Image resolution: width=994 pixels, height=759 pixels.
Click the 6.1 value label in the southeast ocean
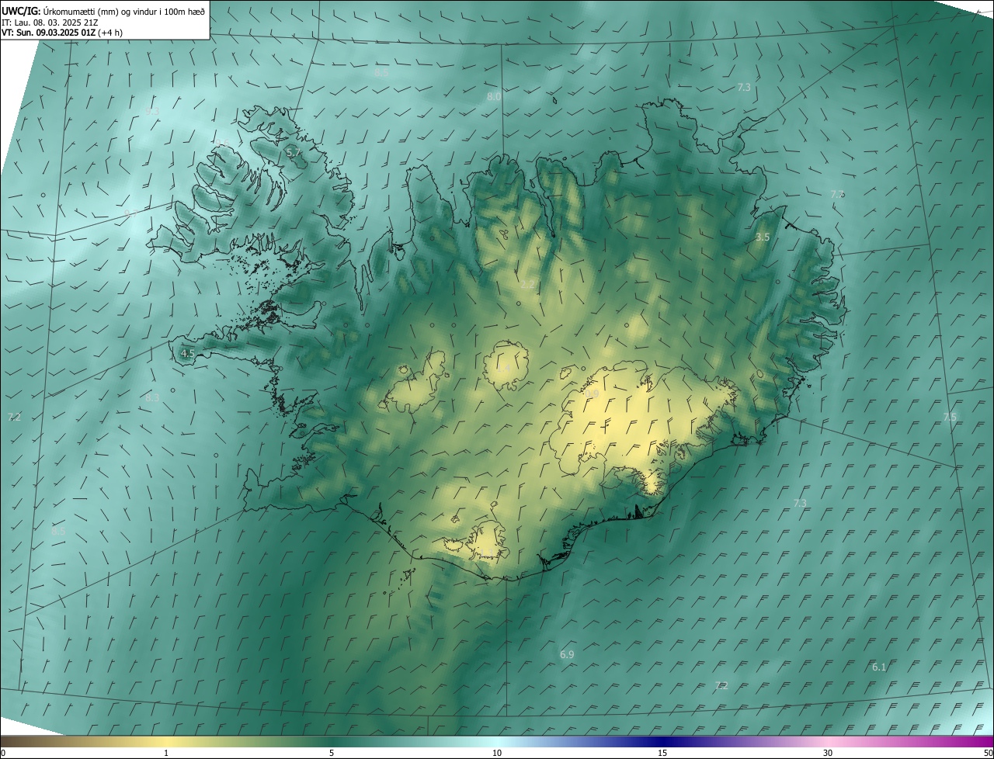(879, 667)
